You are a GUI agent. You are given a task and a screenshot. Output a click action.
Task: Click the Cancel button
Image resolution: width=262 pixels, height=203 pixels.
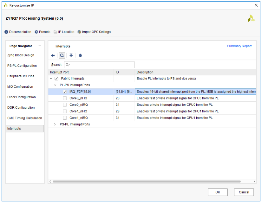click(x=244, y=192)
